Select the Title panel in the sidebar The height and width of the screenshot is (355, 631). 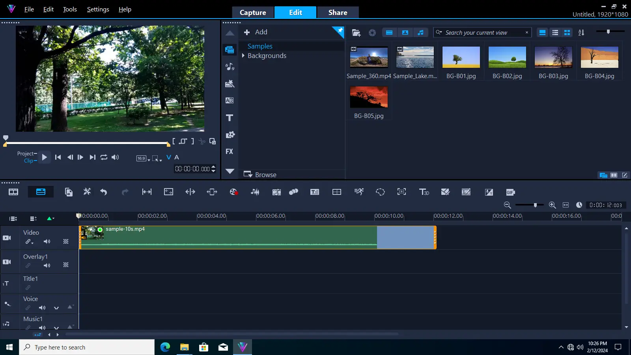[x=230, y=118]
